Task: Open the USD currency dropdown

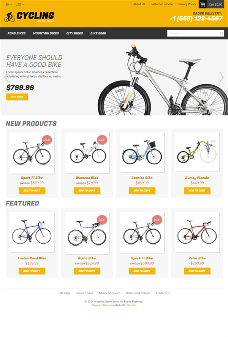Action: click(20, 4)
